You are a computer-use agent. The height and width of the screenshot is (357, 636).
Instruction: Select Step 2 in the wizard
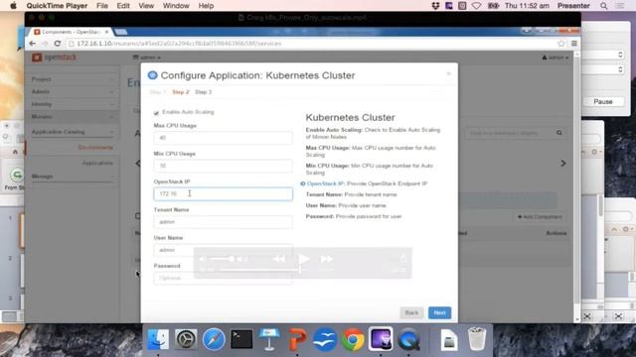tap(181, 92)
